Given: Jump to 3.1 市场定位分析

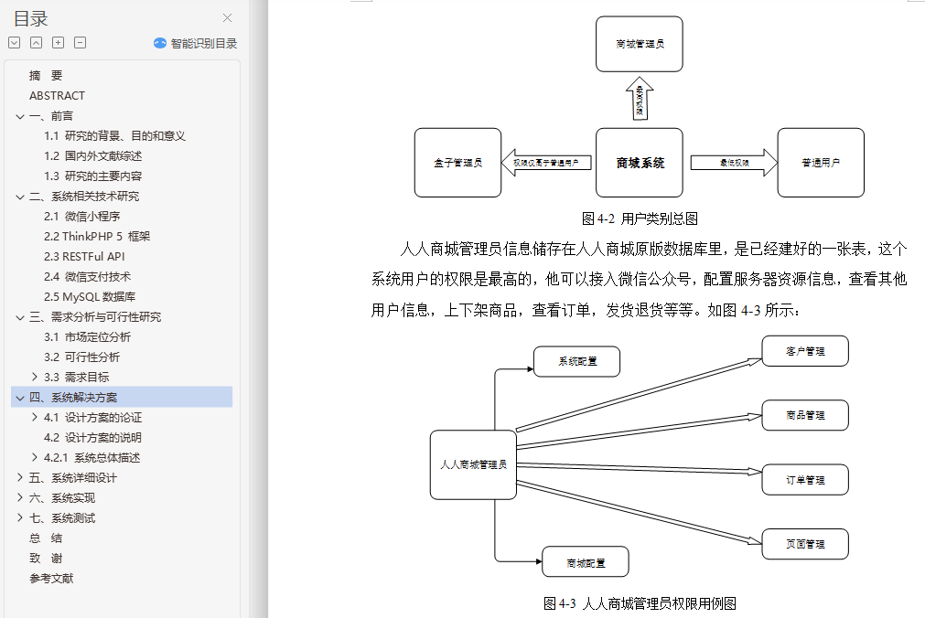Looking at the screenshot, I should (87, 337).
